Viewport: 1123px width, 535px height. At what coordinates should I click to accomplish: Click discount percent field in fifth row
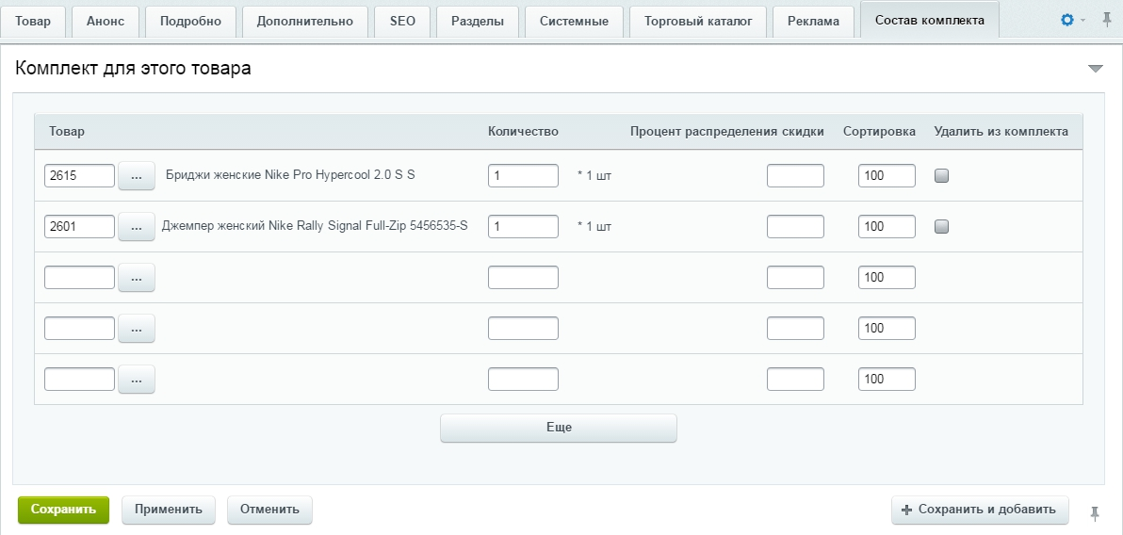point(795,379)
